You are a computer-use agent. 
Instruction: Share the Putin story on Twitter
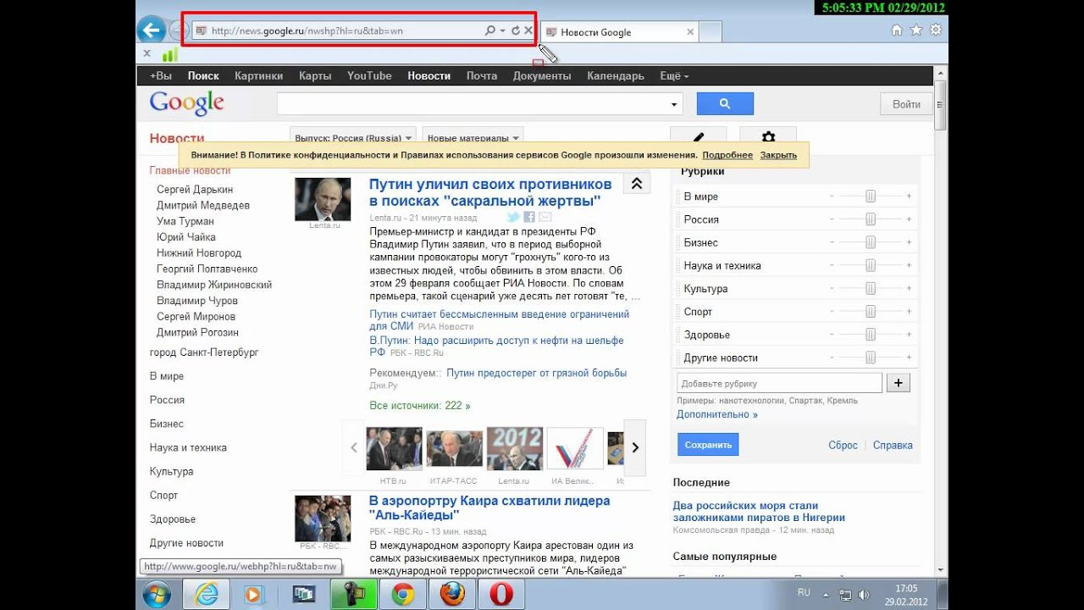coord(513,218)
